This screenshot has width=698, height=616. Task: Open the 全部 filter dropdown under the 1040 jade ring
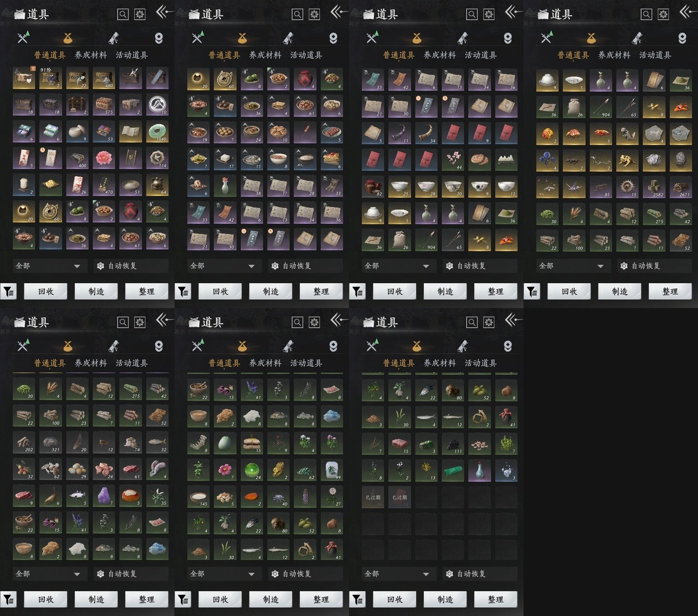click(47, 266)
